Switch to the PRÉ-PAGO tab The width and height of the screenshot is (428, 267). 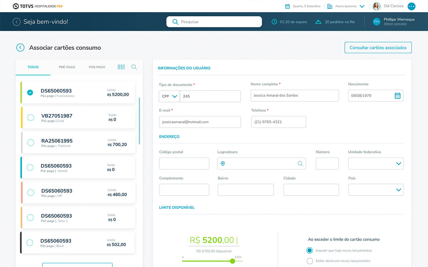(67, 67)
